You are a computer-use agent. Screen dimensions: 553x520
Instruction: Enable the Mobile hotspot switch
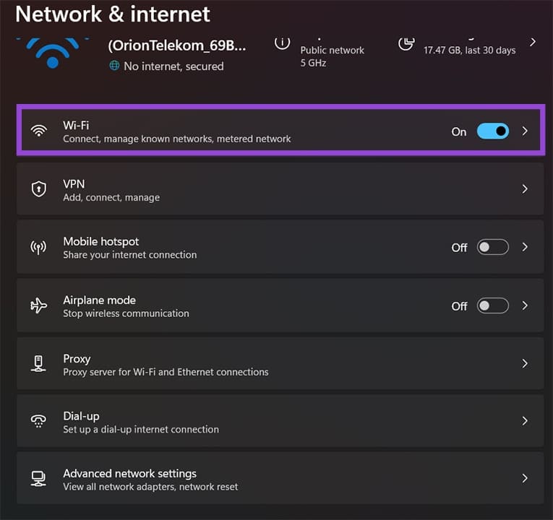click(x=493, y=247)
